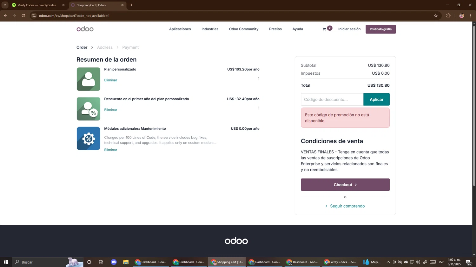
Task: Open Task View on the taskbar
Action: coord(101,262)
